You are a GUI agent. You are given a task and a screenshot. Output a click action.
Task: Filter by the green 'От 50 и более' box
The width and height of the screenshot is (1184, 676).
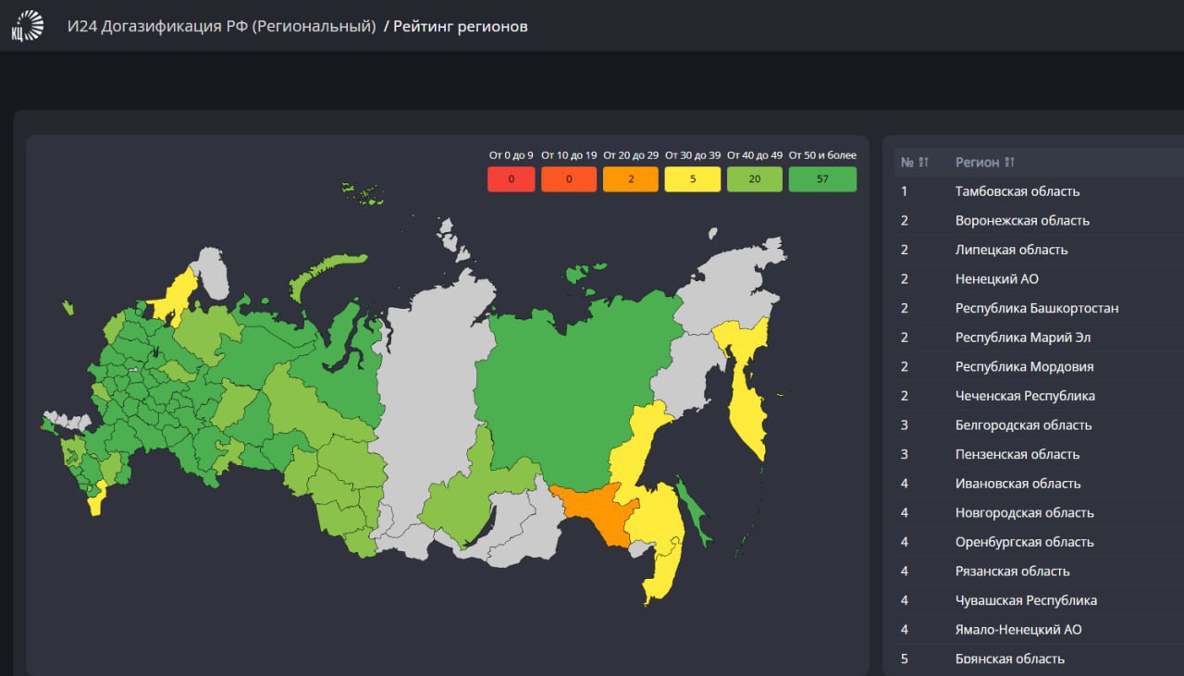(x=822, y=179)
